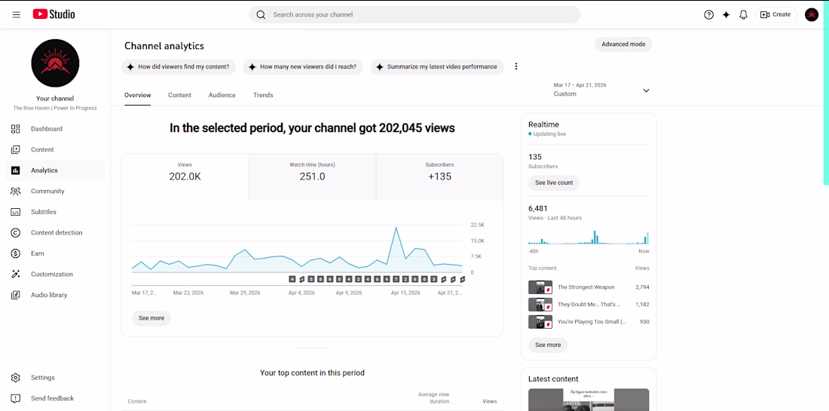Click Send feedback in the sidebar

pyautogui.click(x=55, y=398)
